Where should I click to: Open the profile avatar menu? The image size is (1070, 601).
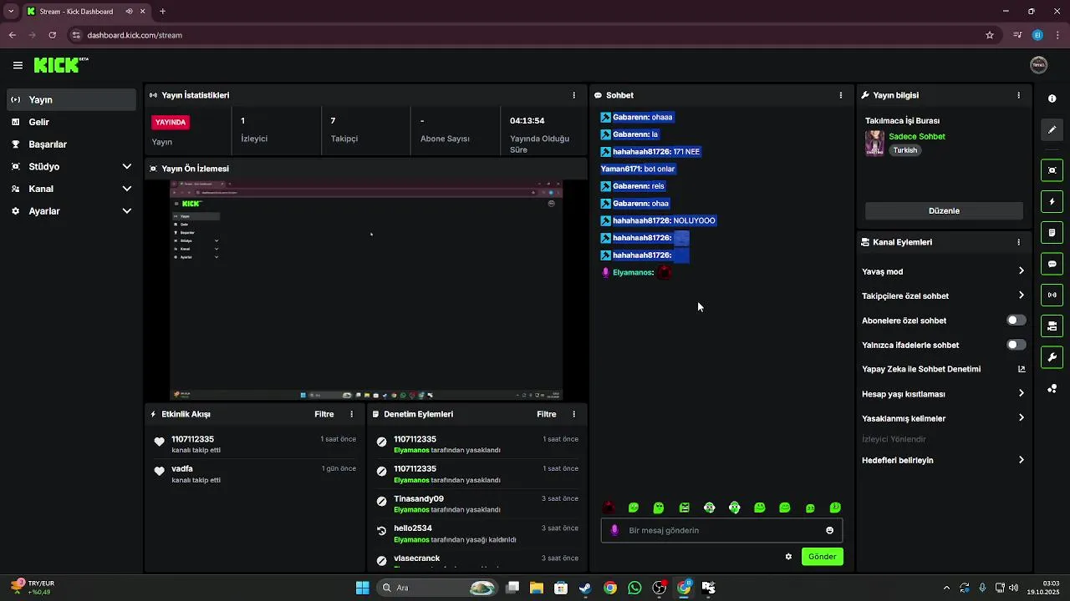pos(1038,65)
